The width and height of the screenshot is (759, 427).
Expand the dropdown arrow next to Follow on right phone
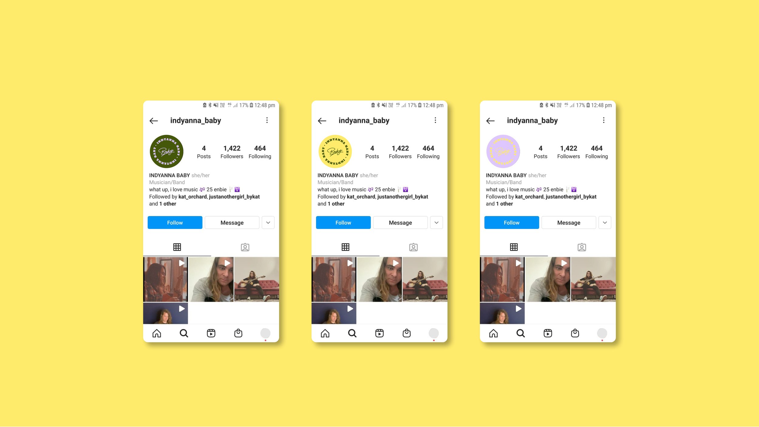pos(605,223)
